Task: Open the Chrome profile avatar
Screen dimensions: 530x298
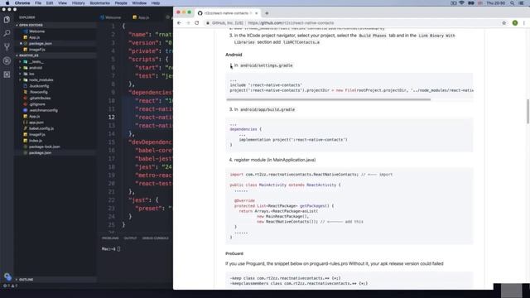Action: coord(515,23)
